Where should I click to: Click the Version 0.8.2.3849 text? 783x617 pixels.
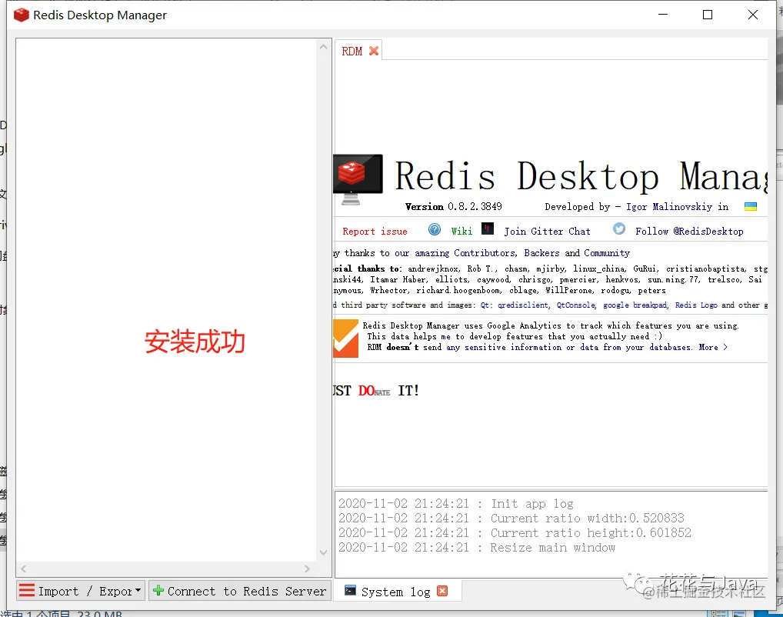454,207
